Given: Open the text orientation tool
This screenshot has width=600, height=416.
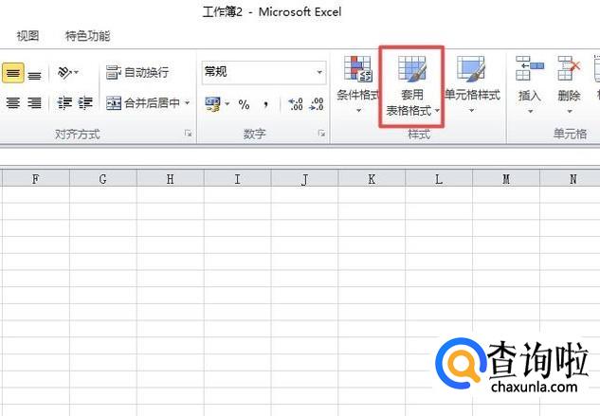Looking at the screenshot, I should [x=64, y=73].
